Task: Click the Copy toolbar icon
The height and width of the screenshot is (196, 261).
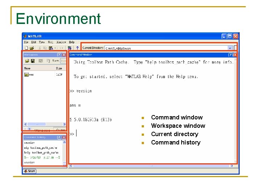Action: [x=45, y=48]
